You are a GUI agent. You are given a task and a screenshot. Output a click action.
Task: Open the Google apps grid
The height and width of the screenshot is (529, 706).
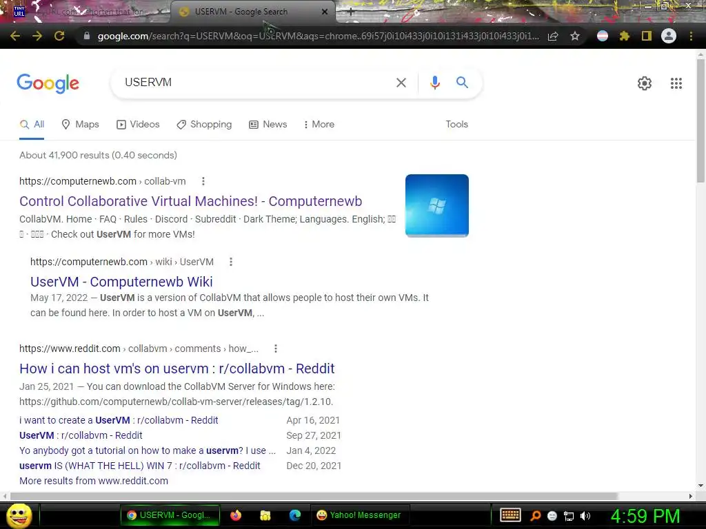tap(676, 83)
